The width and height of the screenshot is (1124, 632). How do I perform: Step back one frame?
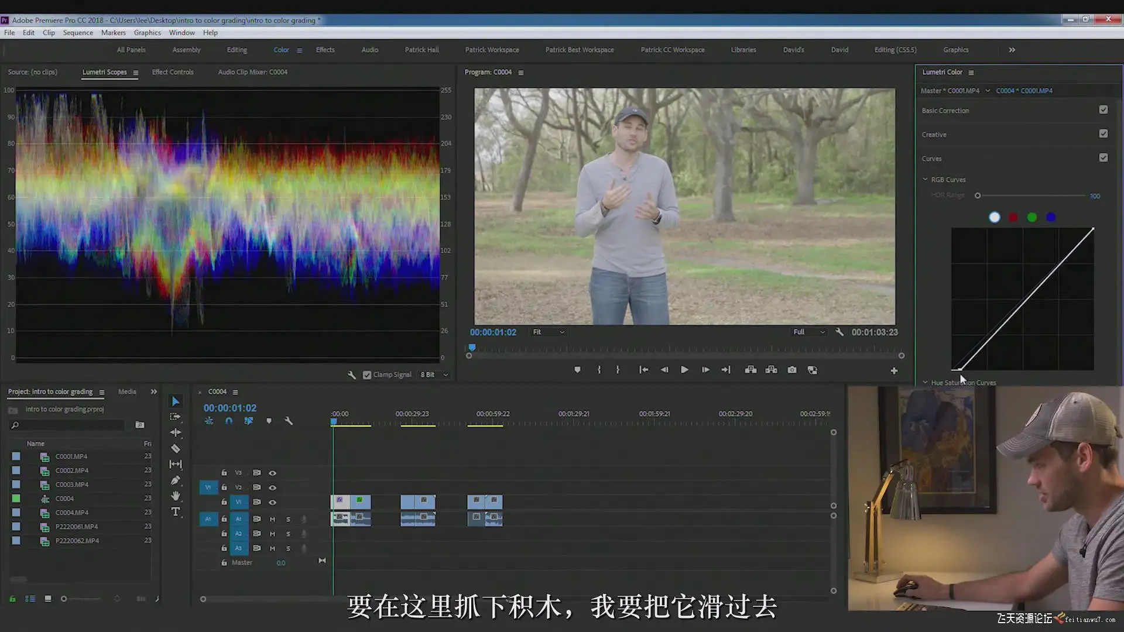click(x=664, y=370)
